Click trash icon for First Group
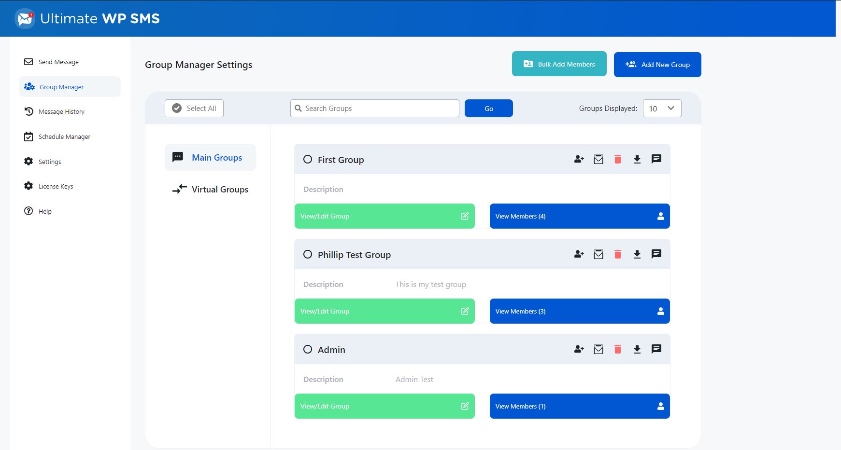This screenshot has width=841, height=450. [x=617, y=159]
